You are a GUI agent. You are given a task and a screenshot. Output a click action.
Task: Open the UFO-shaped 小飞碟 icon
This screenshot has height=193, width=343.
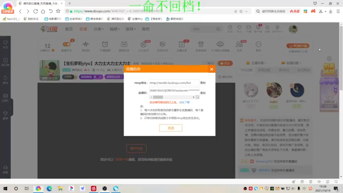point(220,45)
